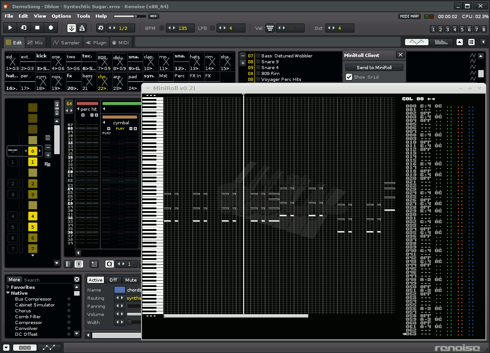Collapse the Native tree node
This screenshot has height=353, width=490.
click(8, 293)
